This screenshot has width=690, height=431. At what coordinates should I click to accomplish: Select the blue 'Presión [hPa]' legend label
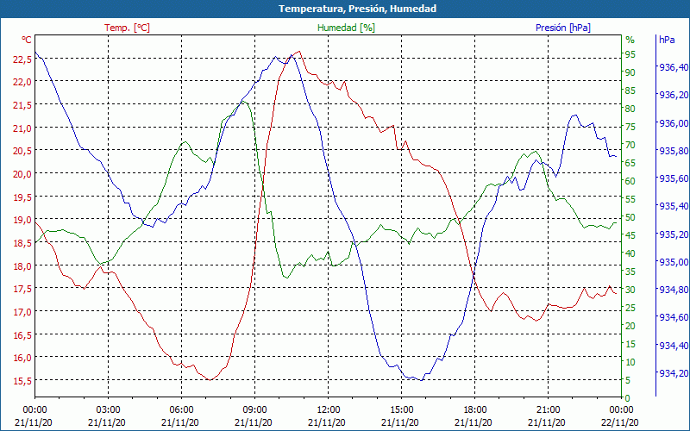pyautogui.click(x=563, y=28)
